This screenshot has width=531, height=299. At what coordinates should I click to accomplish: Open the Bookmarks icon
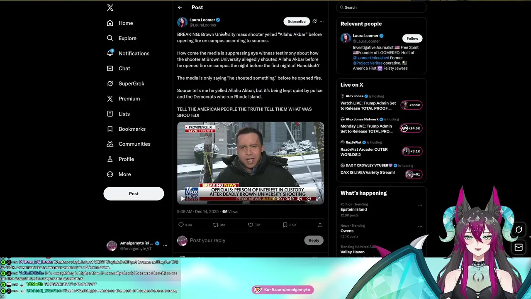(x=110, y=129)
